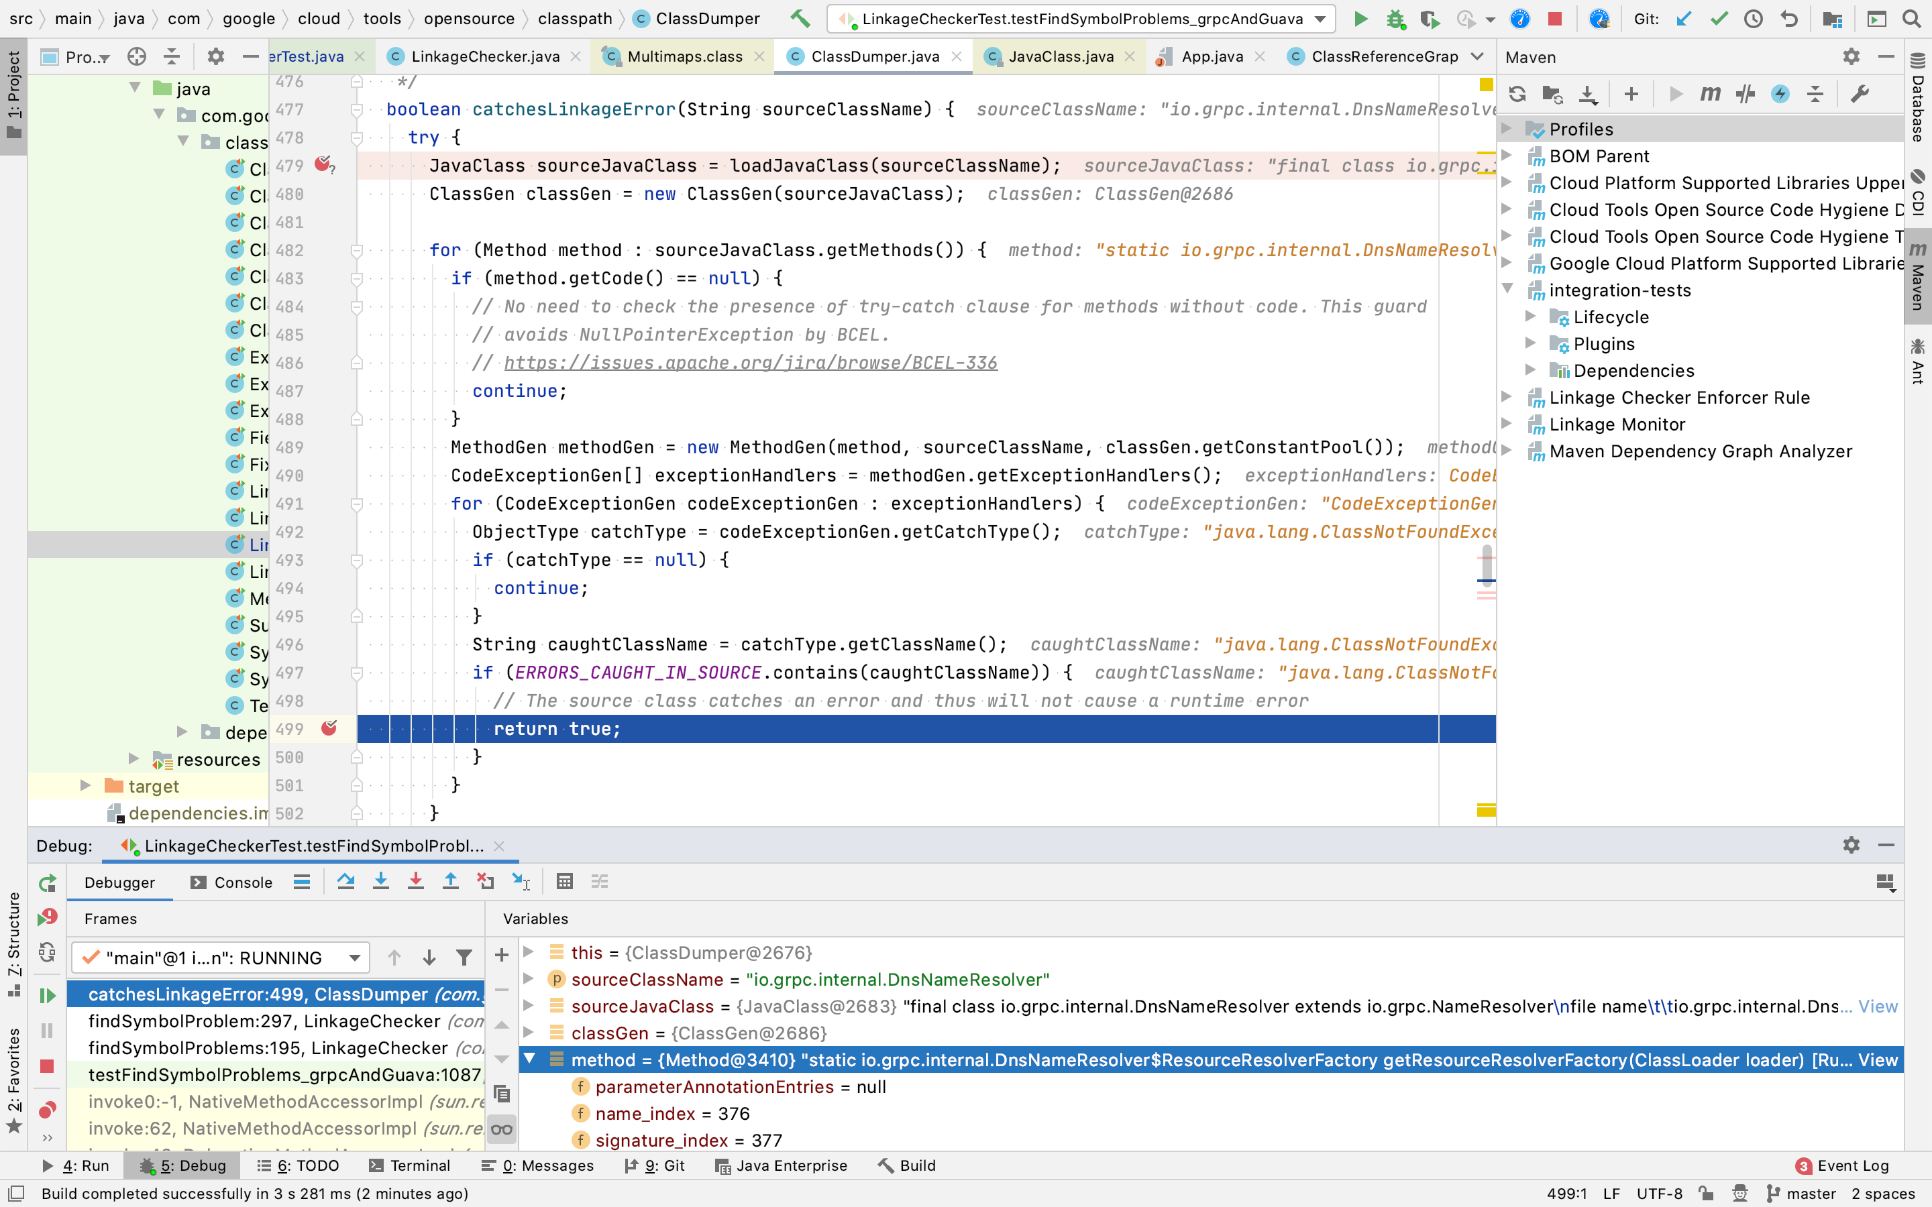Click UTF-8 encoding in status bar
The image size is (1932, 1207).
coord(1659,1194)
